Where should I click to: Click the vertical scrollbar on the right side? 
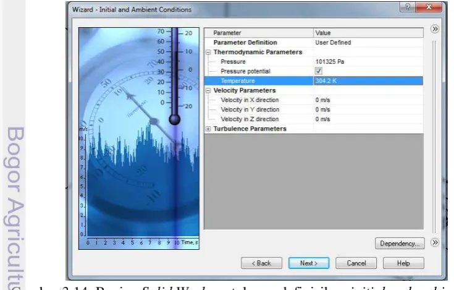pyautogui.click(x=434, y=137)
